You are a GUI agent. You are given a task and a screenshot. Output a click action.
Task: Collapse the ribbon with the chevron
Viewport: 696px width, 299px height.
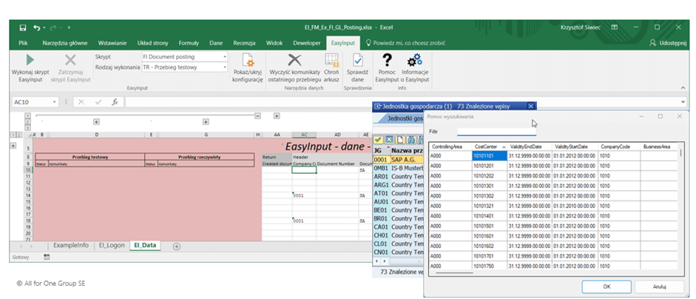click(683, 88)
